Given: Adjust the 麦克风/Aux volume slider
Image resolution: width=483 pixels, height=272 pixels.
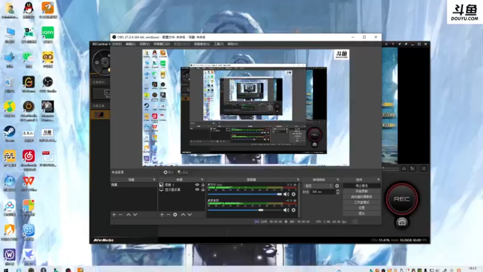Looking at the screenshot, I should click(245, 194).
